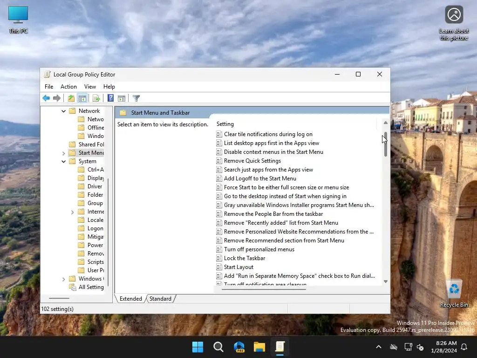Viewport: 477px width, 358px height.
Task: Open the Windows Start button
Action: click(x=198, y=347)
